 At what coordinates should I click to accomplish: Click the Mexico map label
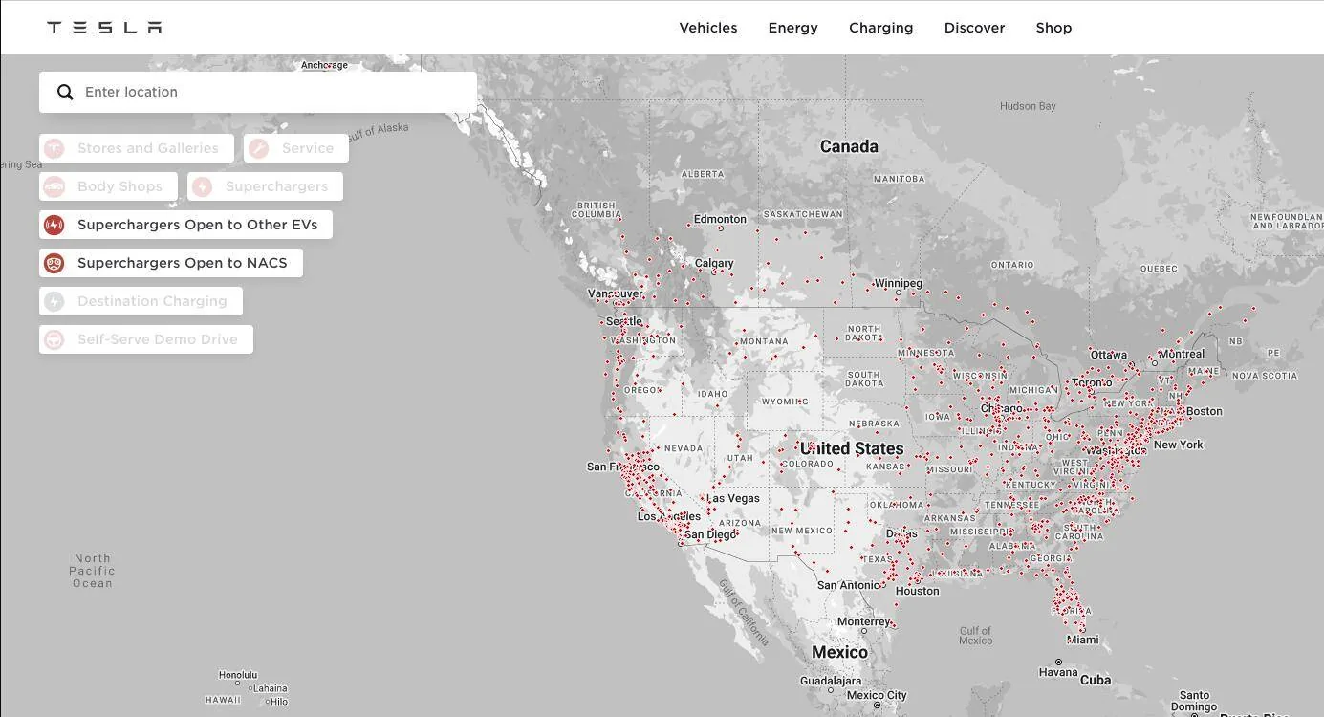(839, 652)
